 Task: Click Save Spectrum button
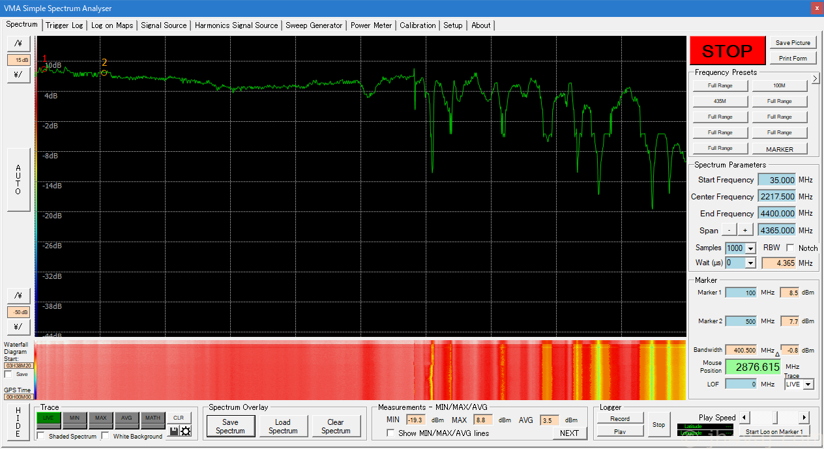click(230, 426)
